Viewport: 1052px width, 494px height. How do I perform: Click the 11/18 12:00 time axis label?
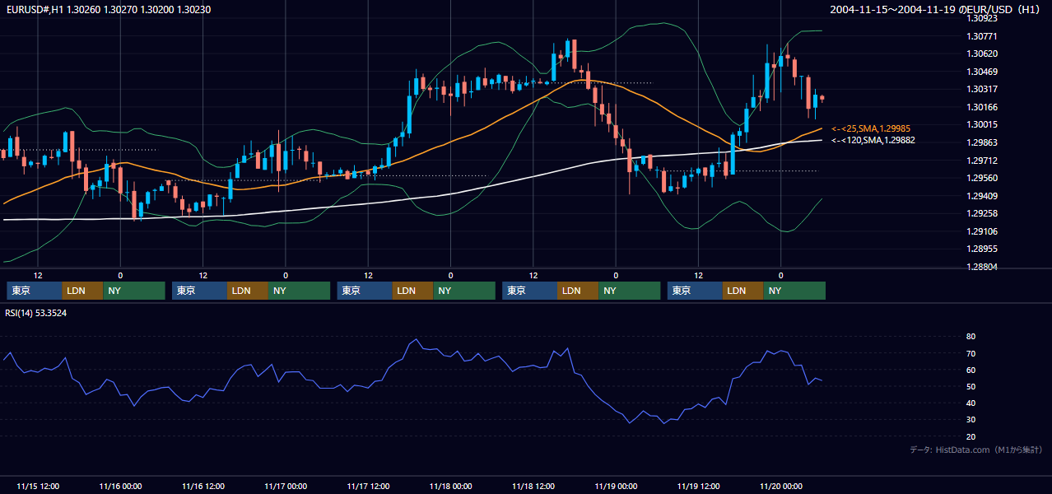(533, 486)
